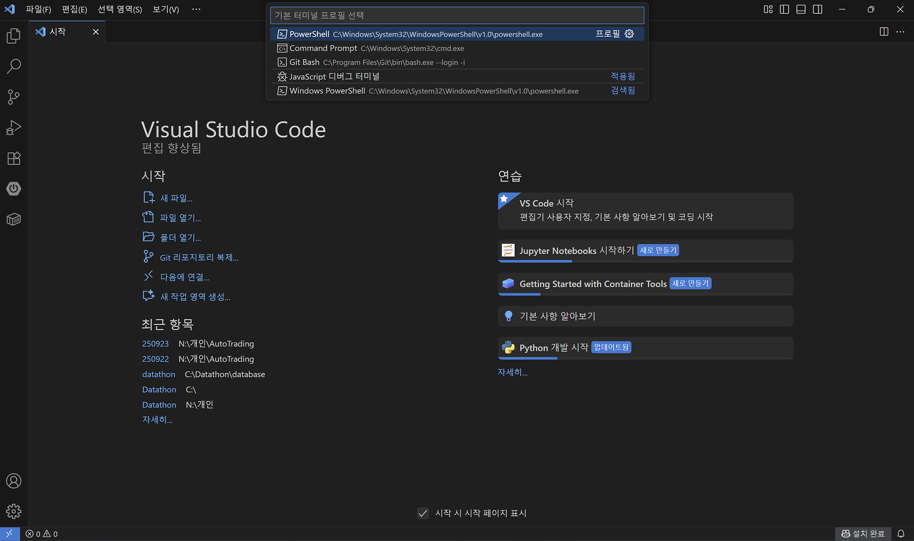Open the Extensions view icon
This screenshot has width=914, height=541.
tap(14, 158)
